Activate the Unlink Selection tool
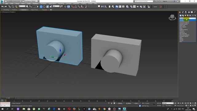The image size is (197, 111). (x=13, y=6)
